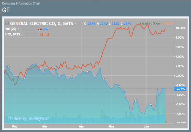191x132 pixels.
Task: Click the blue volume value 44M
Action: pos(46,29)
